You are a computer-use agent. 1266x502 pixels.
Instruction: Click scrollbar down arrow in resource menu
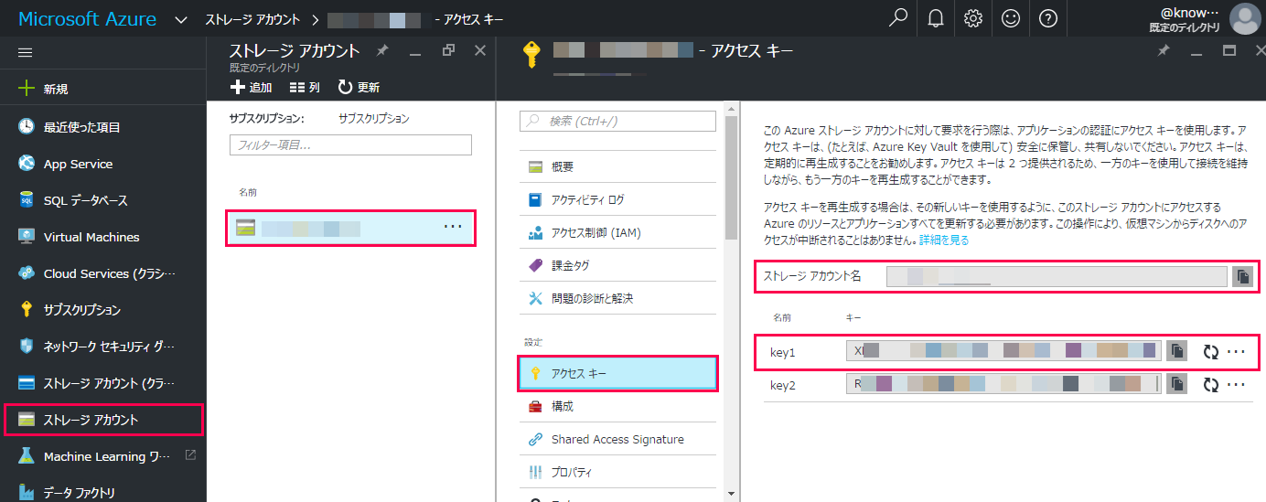pyautogui.click(x=730, y=494)
